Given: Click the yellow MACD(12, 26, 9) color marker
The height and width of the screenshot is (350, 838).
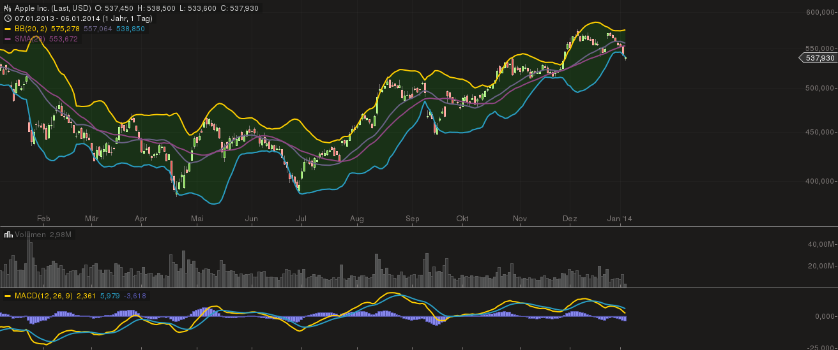Looking at the screenshot, I should click(x=8, y=296).
